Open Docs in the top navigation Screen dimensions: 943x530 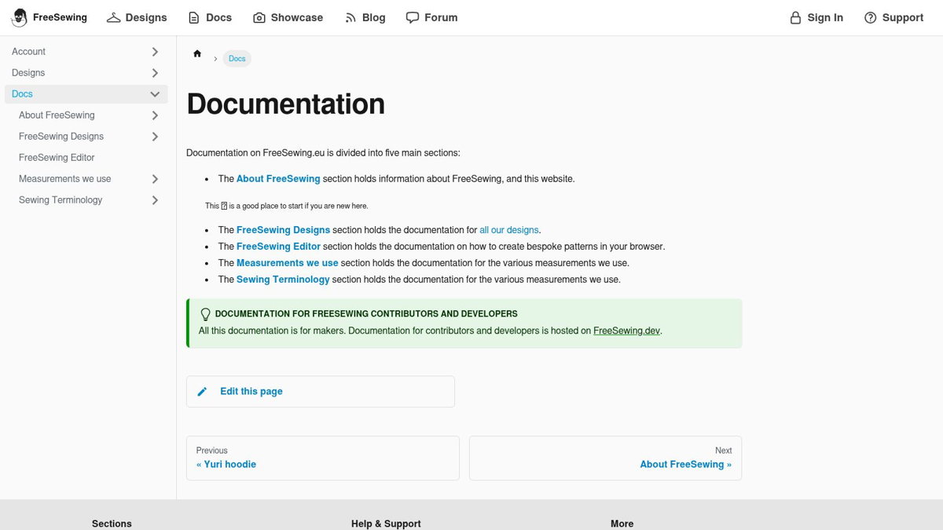tap(218, 17)
